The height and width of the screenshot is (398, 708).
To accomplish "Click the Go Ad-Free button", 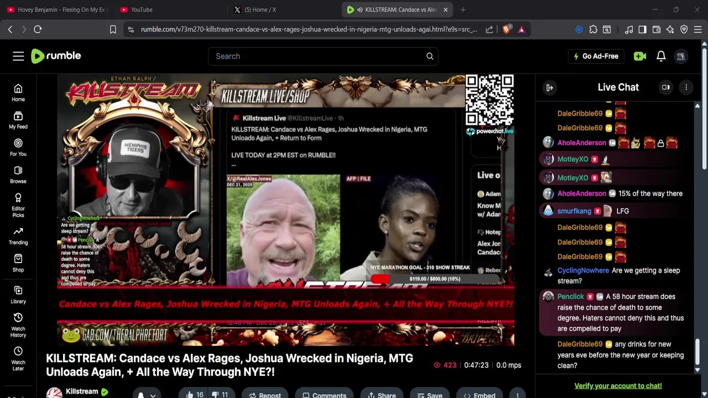I will pyautogui.click(x=596, y=56).
